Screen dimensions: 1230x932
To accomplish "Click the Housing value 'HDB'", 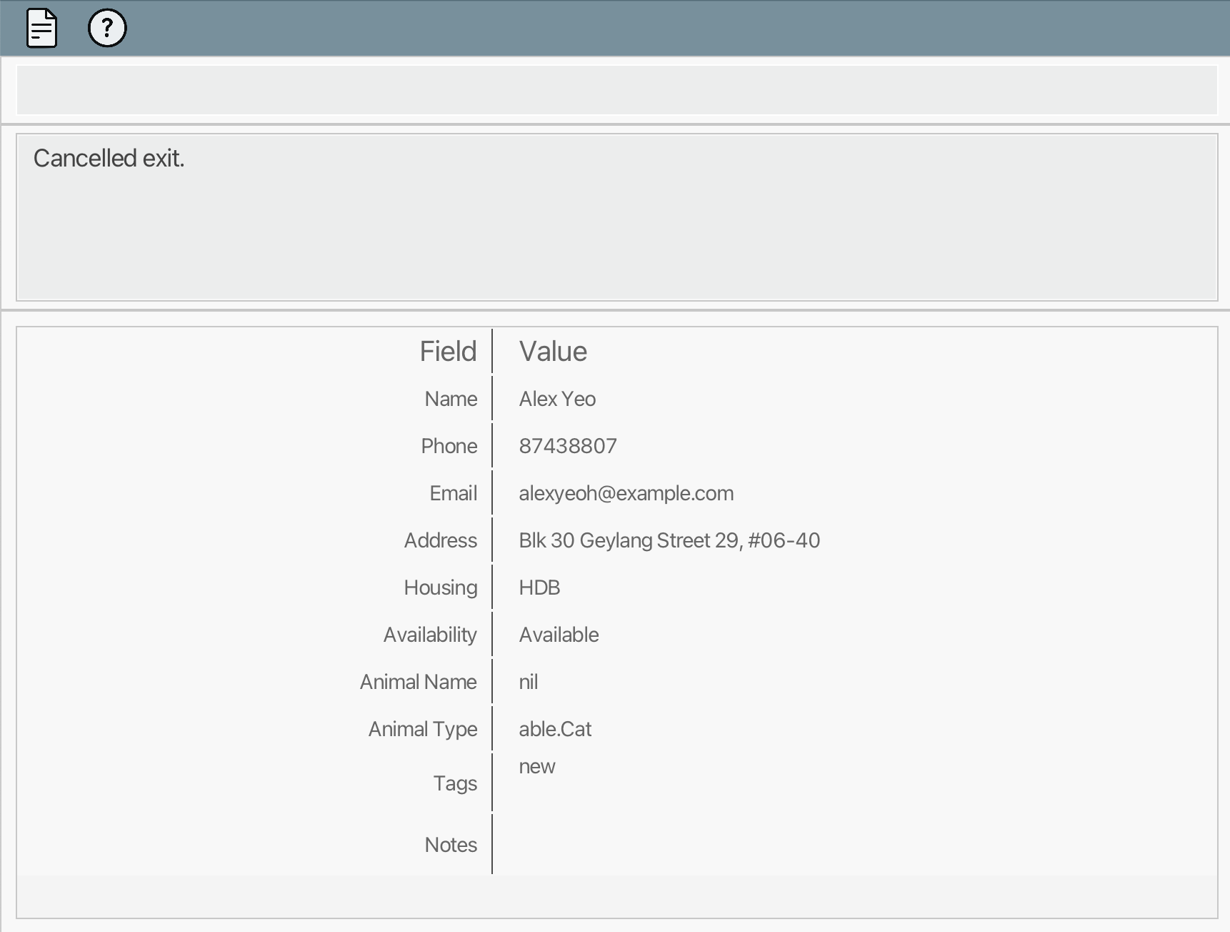I will (539, 588).
